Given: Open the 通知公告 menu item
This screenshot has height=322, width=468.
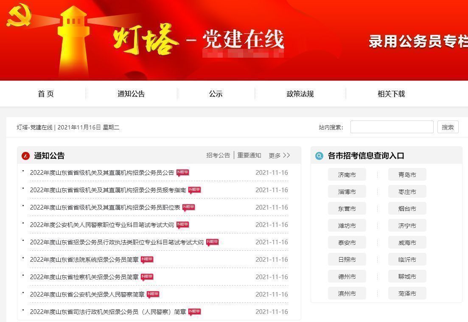Looking at the screenshot, I should pos(131,94).
